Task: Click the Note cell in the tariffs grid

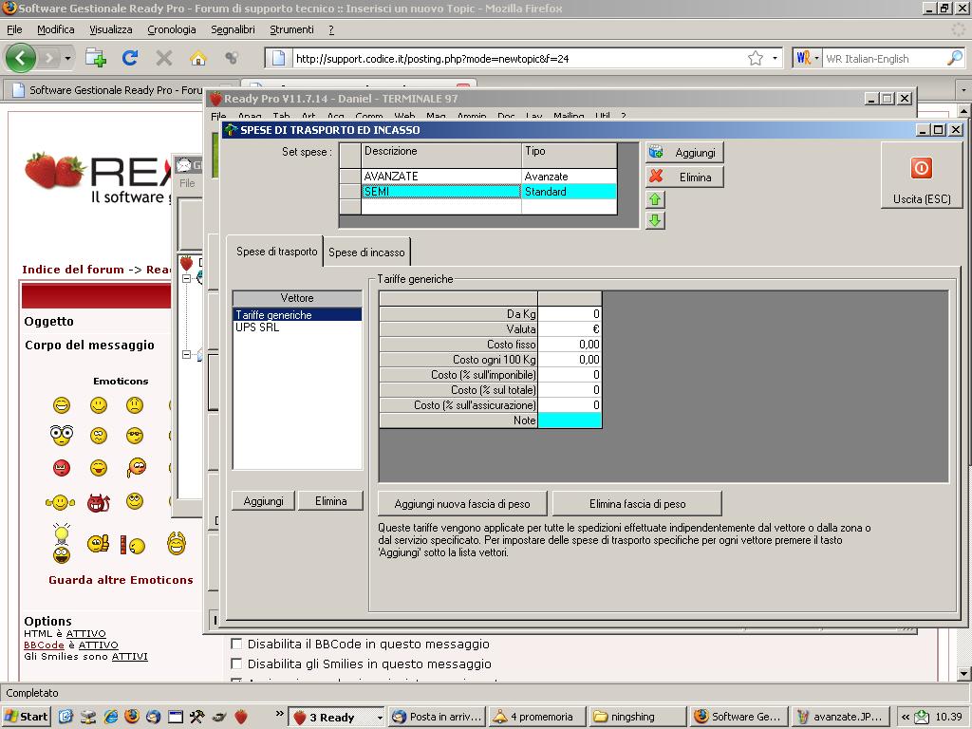Action: pos(570,421)
